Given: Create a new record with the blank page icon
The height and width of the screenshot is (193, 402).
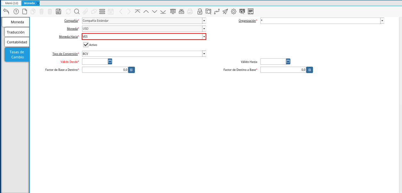Looking at the screenshot, I should point(25,11).
